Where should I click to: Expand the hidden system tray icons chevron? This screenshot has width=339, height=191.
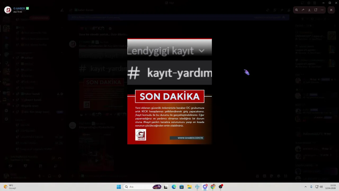306,187
